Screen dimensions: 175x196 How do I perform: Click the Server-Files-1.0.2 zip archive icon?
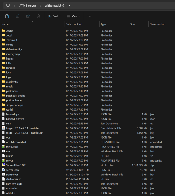pos(3,165)
